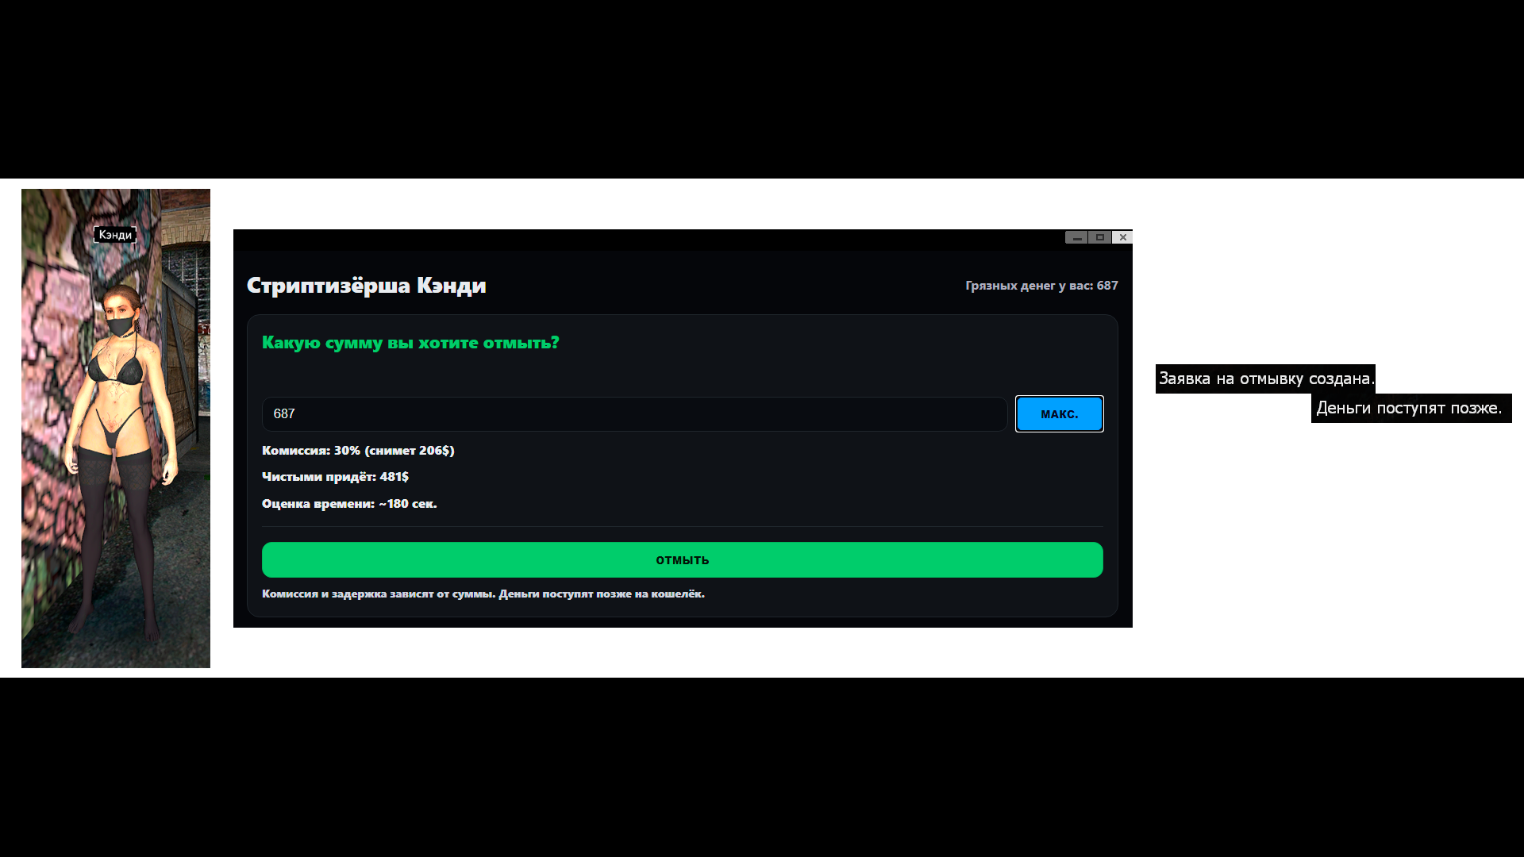Click the separator line above ОТМЫТЬ
The image size is (1524, 857).
click(x=682, y=526)
